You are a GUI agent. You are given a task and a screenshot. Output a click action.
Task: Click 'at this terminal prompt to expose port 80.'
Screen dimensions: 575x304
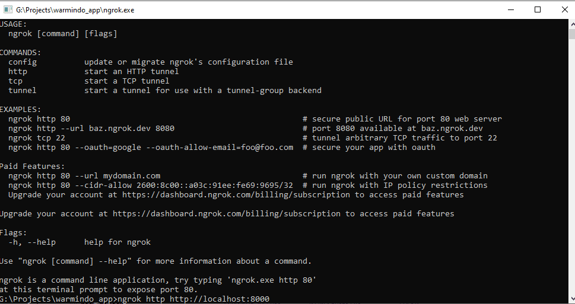99,289
